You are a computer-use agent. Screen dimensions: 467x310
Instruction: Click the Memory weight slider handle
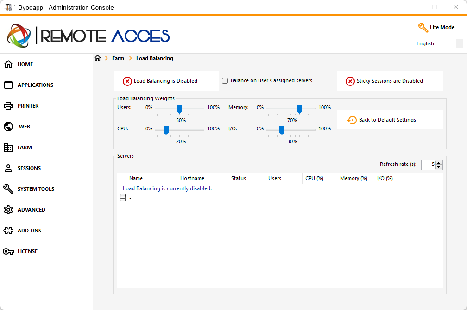299,109
